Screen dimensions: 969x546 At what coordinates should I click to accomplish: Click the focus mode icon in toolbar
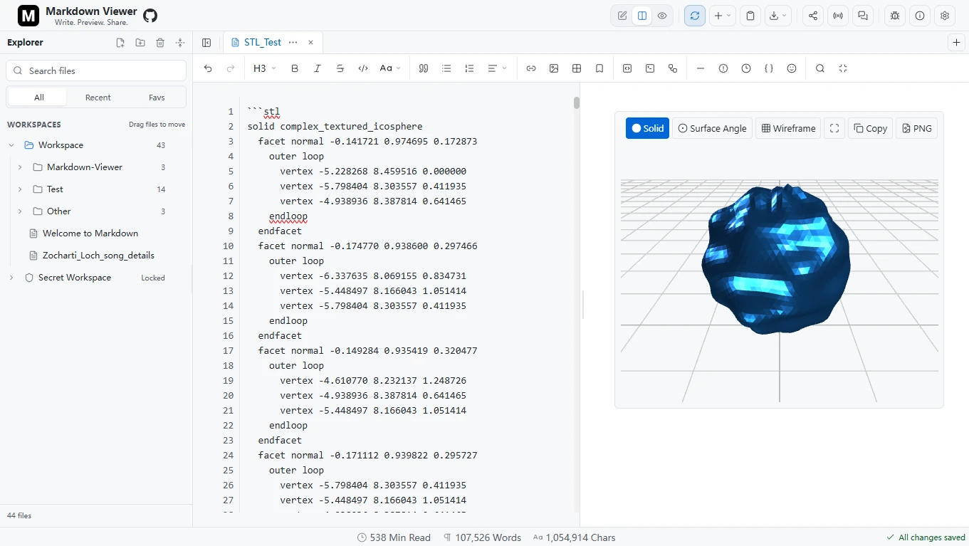(x=843, y=68)
